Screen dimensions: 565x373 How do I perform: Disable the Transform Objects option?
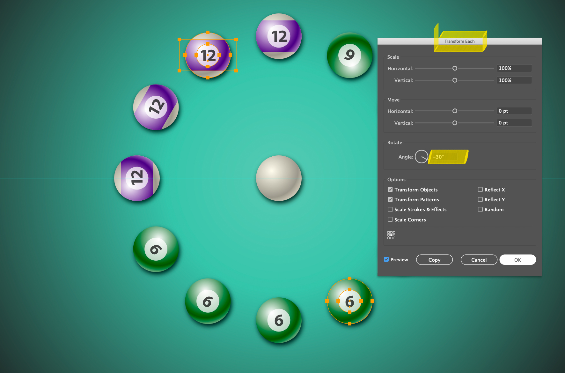(390, 189)
